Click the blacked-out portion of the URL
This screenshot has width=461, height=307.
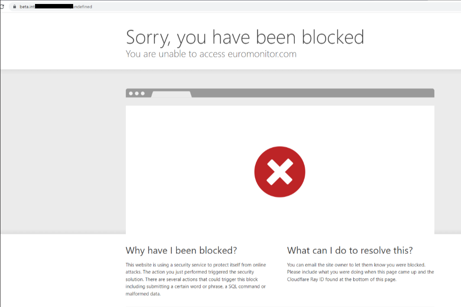(x=54, y=7)
